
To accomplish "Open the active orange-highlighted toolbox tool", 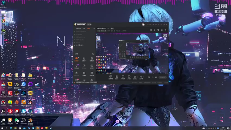I will (x=77, y=59).
